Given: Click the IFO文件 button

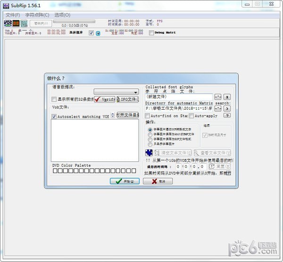Looking at the screenshot, I should (x=128, y=99).
